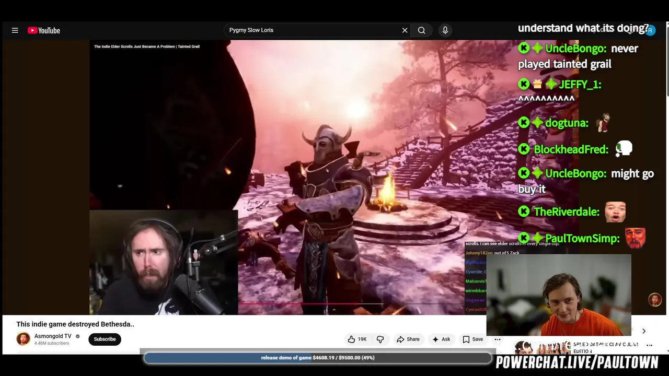
Task: Visit the Asmongold TV channel name link
Action: (x=53, y=336)
